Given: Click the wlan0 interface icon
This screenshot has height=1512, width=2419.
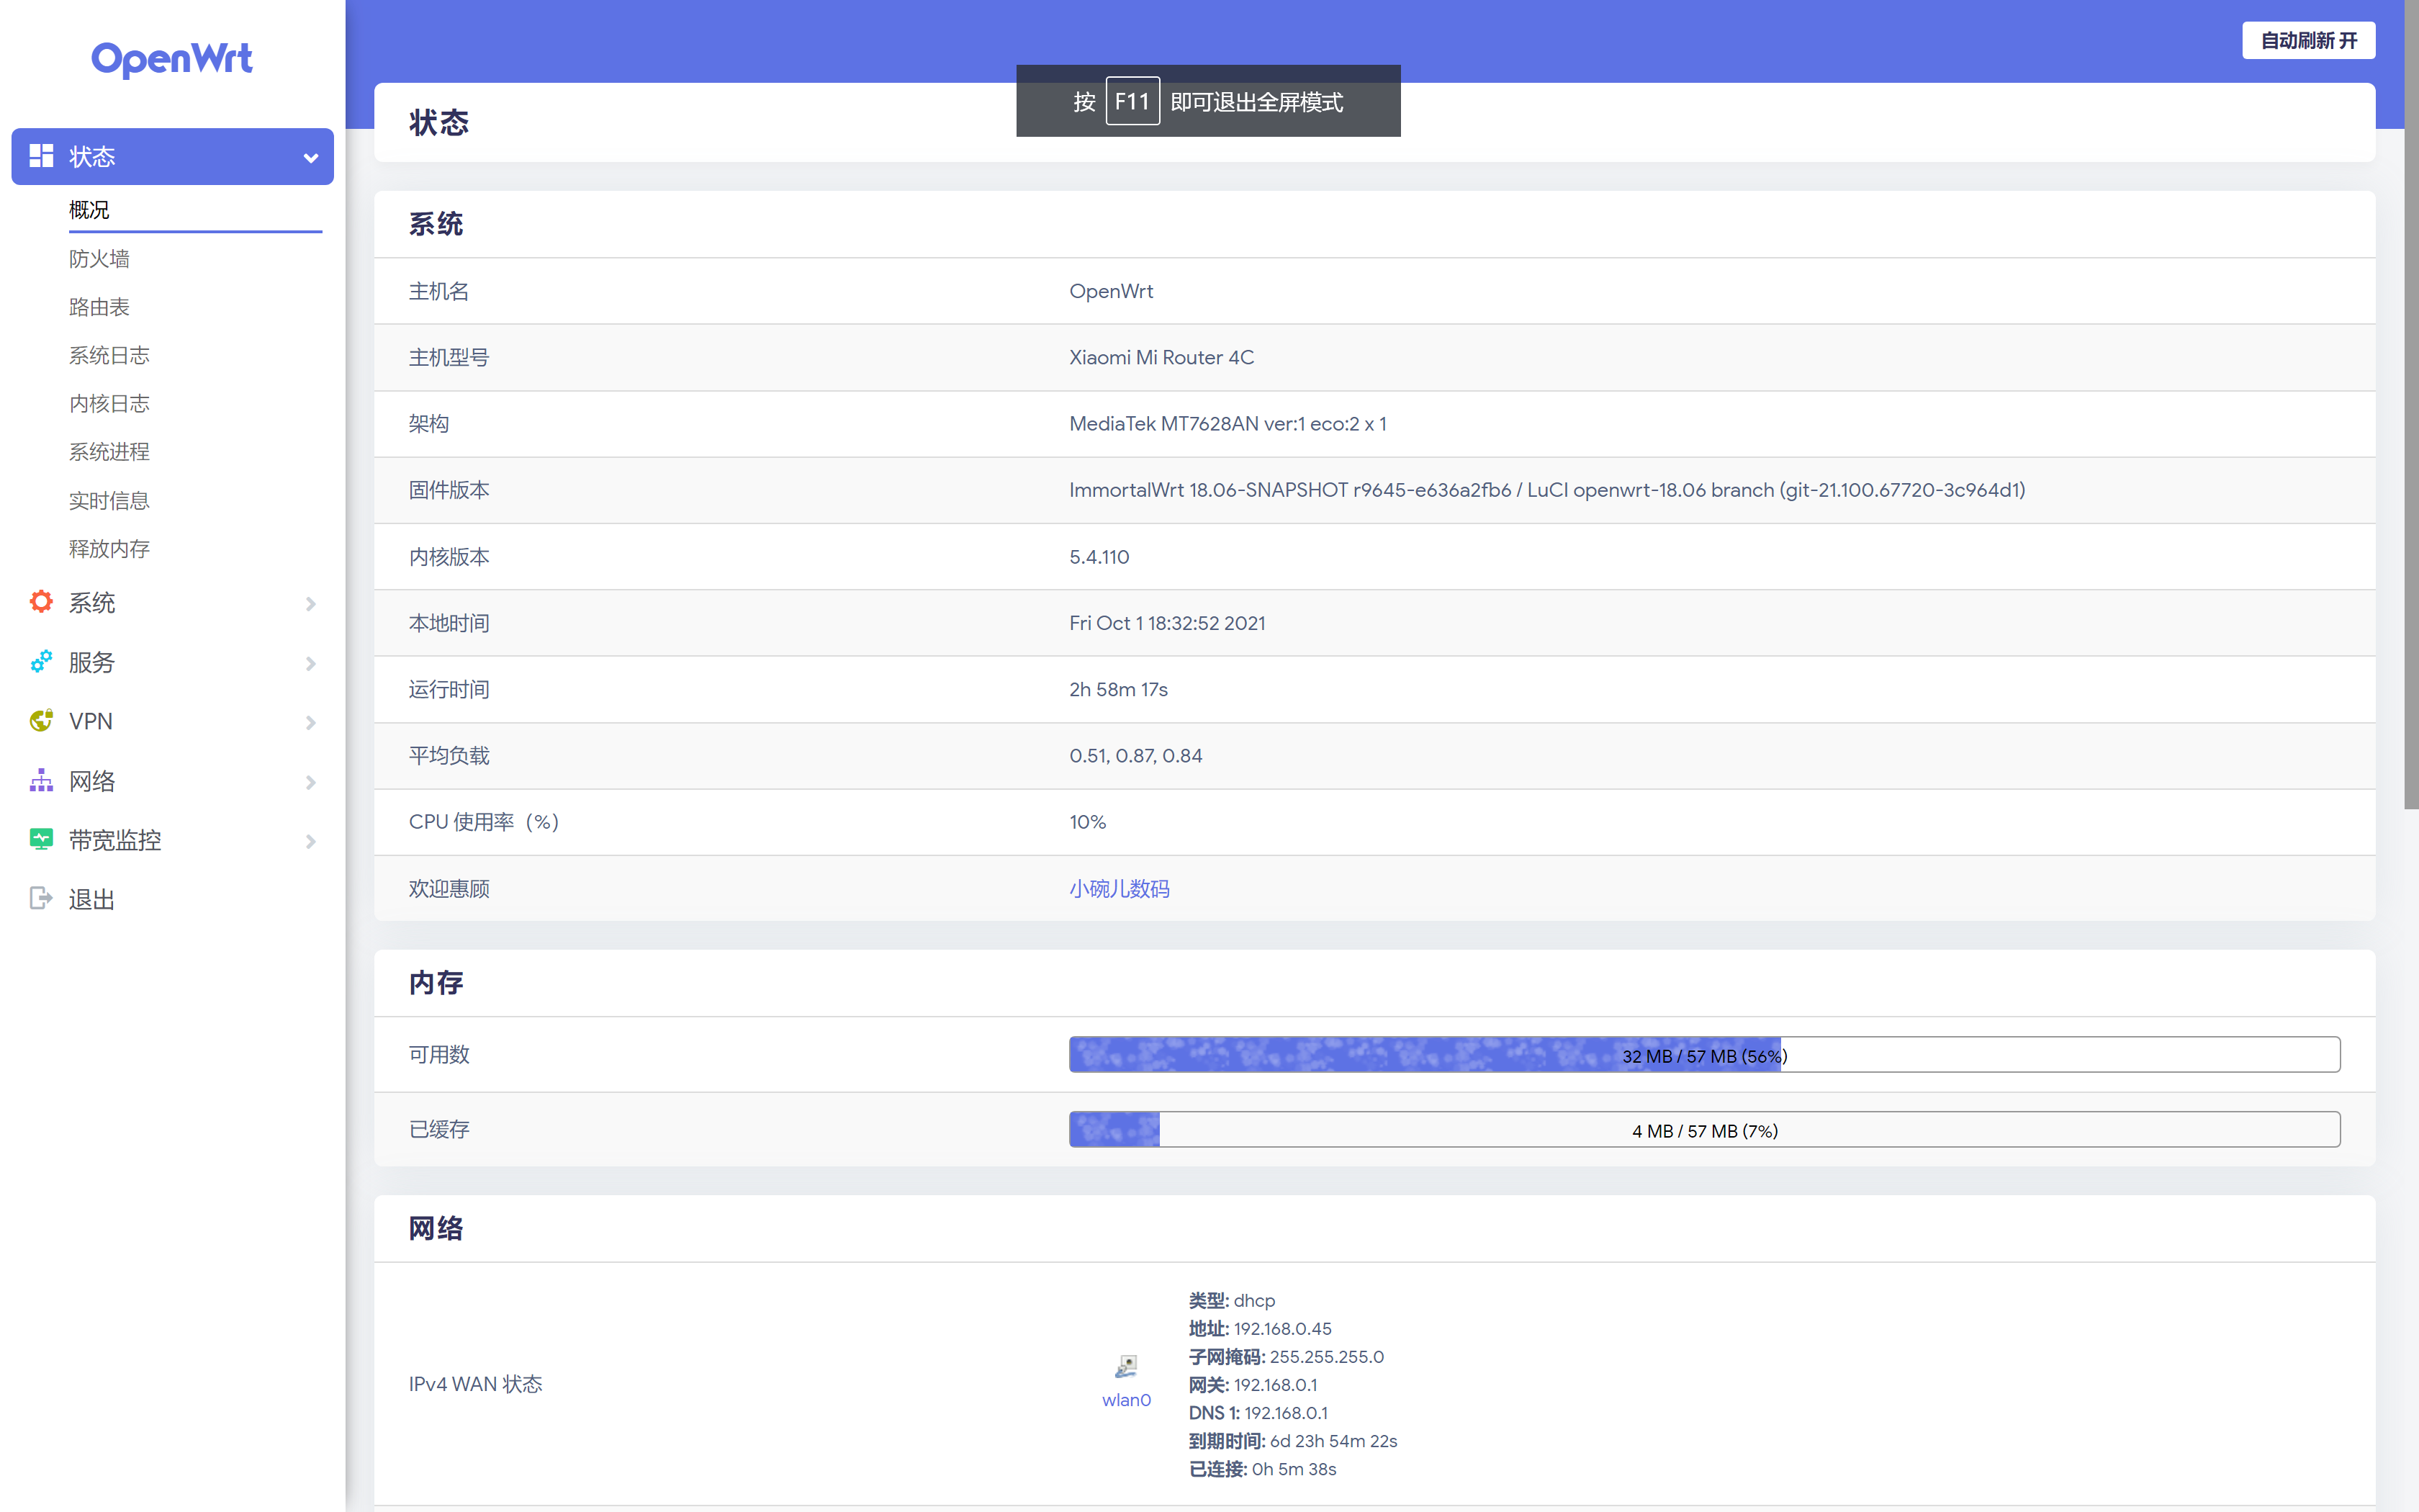Looking at the screenshot, I should (x=1127, y=1366).
